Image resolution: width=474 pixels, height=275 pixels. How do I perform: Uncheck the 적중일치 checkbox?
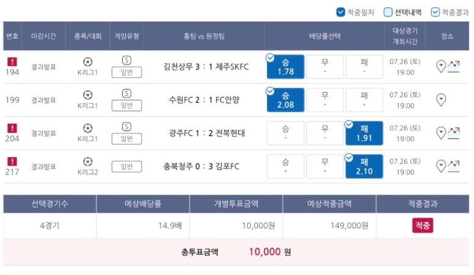(340, 12)
